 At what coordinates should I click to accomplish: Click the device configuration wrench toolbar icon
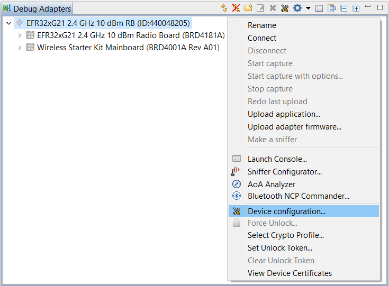(285, 8)
